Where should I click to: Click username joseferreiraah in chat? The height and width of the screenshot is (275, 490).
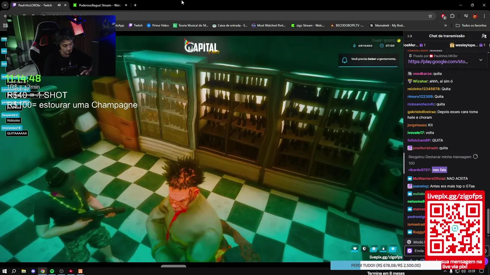point(425,148)
